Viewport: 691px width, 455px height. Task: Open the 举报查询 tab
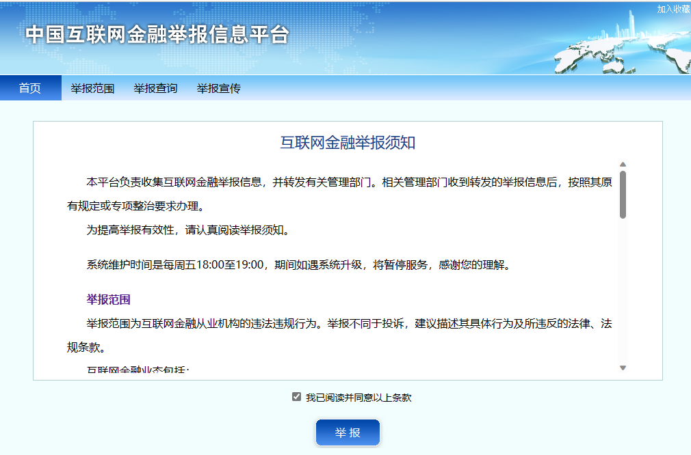(x=155, y=87)
